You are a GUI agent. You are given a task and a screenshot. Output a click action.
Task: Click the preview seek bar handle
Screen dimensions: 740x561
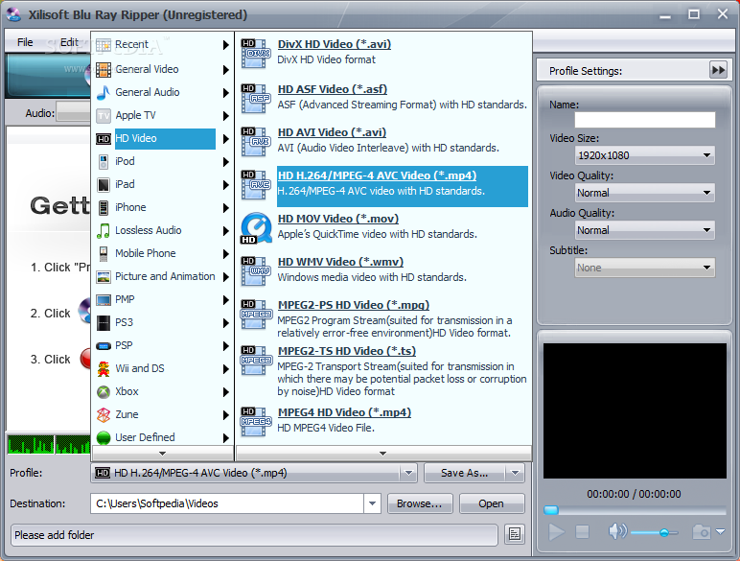pyautogui.click(x=551, y=510)
